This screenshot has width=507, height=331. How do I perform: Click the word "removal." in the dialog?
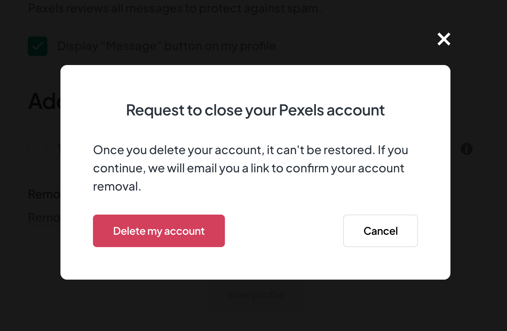pos(117,187)
